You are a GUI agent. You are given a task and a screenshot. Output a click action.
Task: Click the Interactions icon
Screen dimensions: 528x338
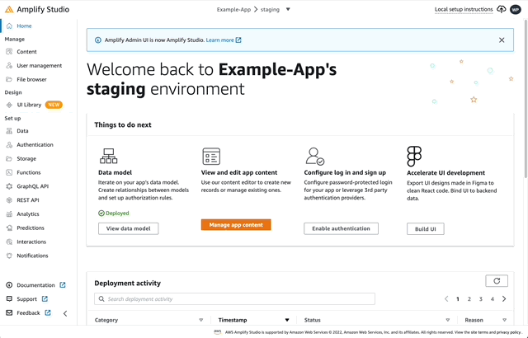(x=9, y=242)
